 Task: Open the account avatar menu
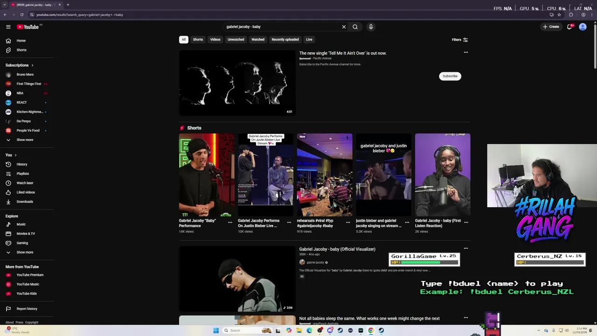point(583,27)
